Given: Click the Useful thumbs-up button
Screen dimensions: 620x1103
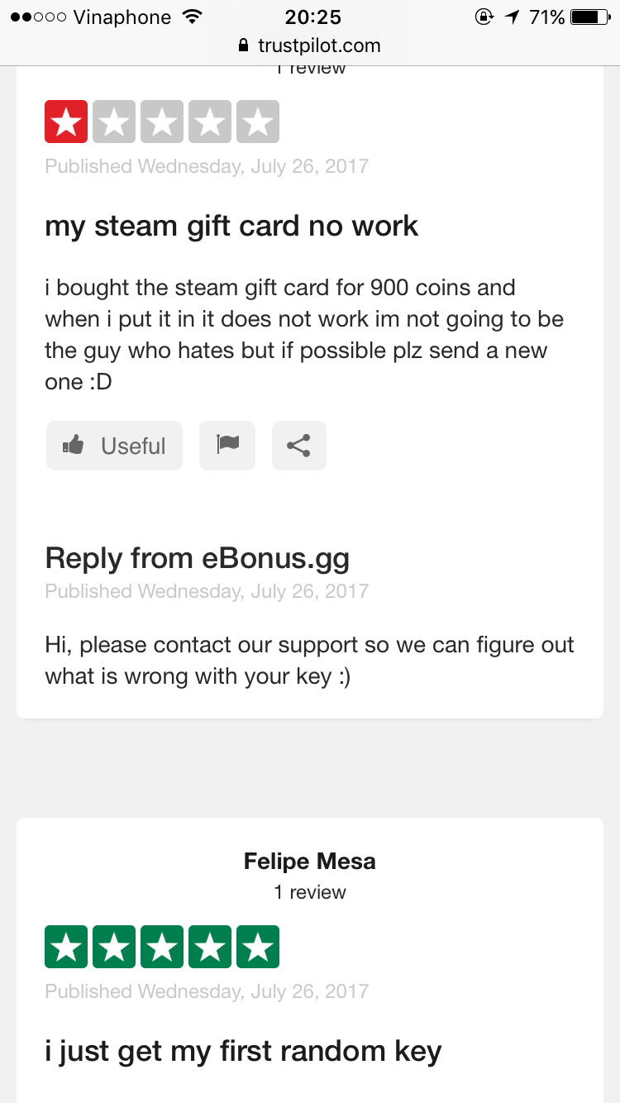Looking at the screenshot, I should point(114,446).
